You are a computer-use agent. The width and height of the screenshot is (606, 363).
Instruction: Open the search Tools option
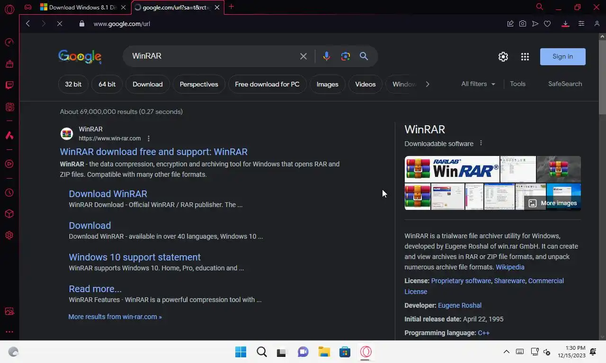click(x=517, y=84)
